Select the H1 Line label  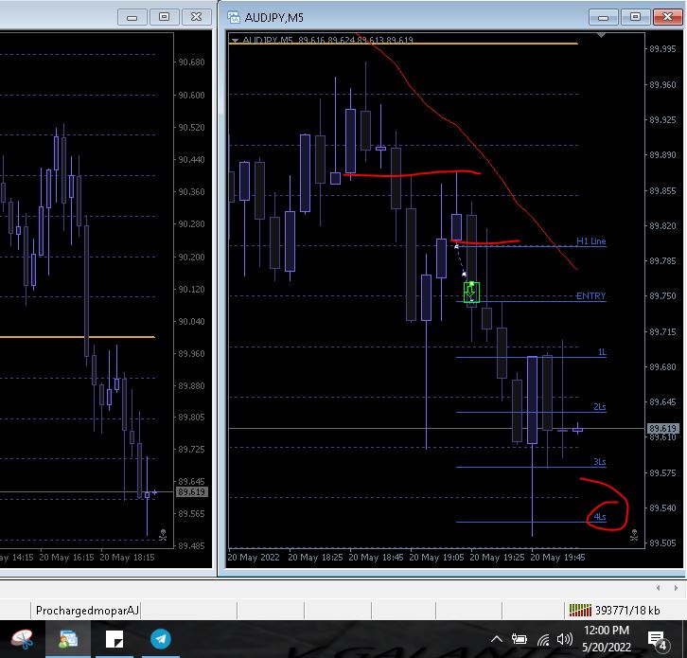point(590,241)
